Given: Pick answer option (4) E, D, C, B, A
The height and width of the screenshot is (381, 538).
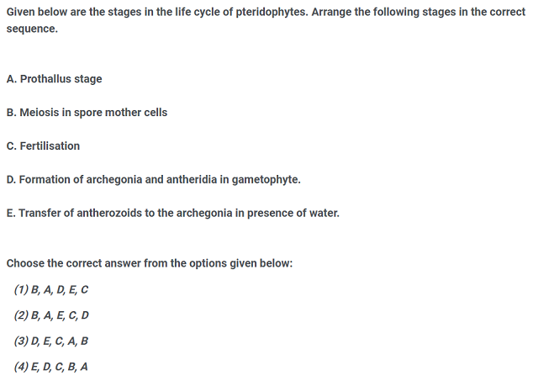Looking at the screenshot, I should coord(51,367).
